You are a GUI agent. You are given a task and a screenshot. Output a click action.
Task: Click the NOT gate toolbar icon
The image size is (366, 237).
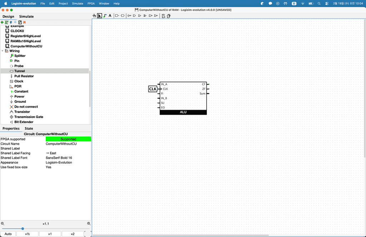129,16
